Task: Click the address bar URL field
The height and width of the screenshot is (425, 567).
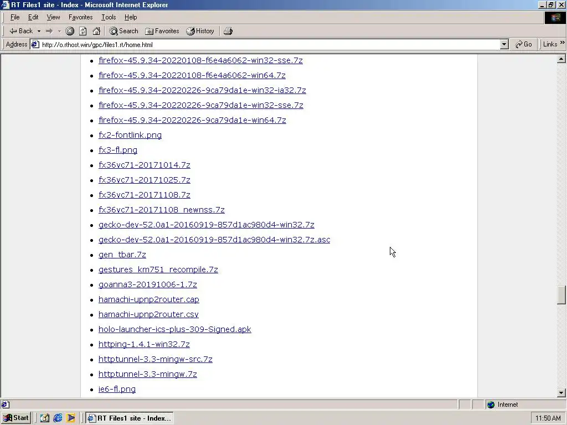Action: point(270,44)
